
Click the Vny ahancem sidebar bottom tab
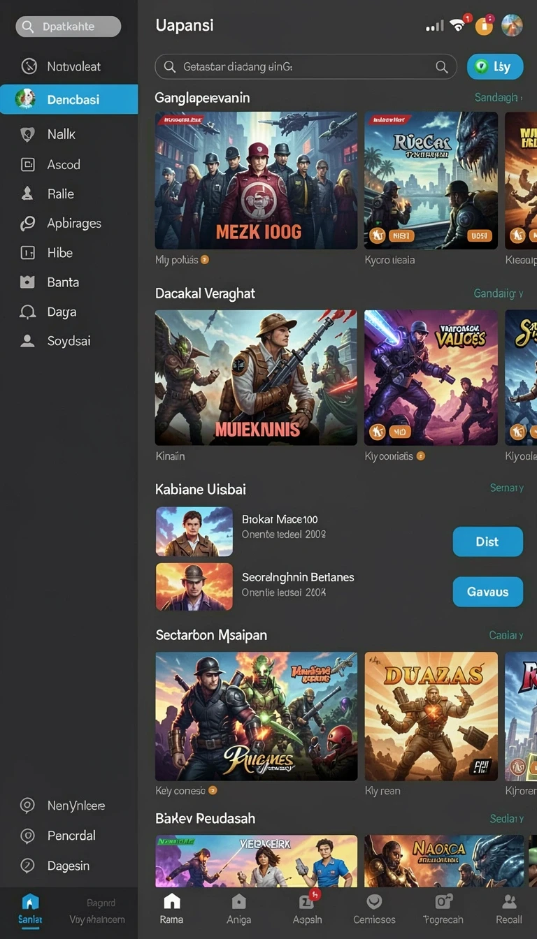point(97,910)
